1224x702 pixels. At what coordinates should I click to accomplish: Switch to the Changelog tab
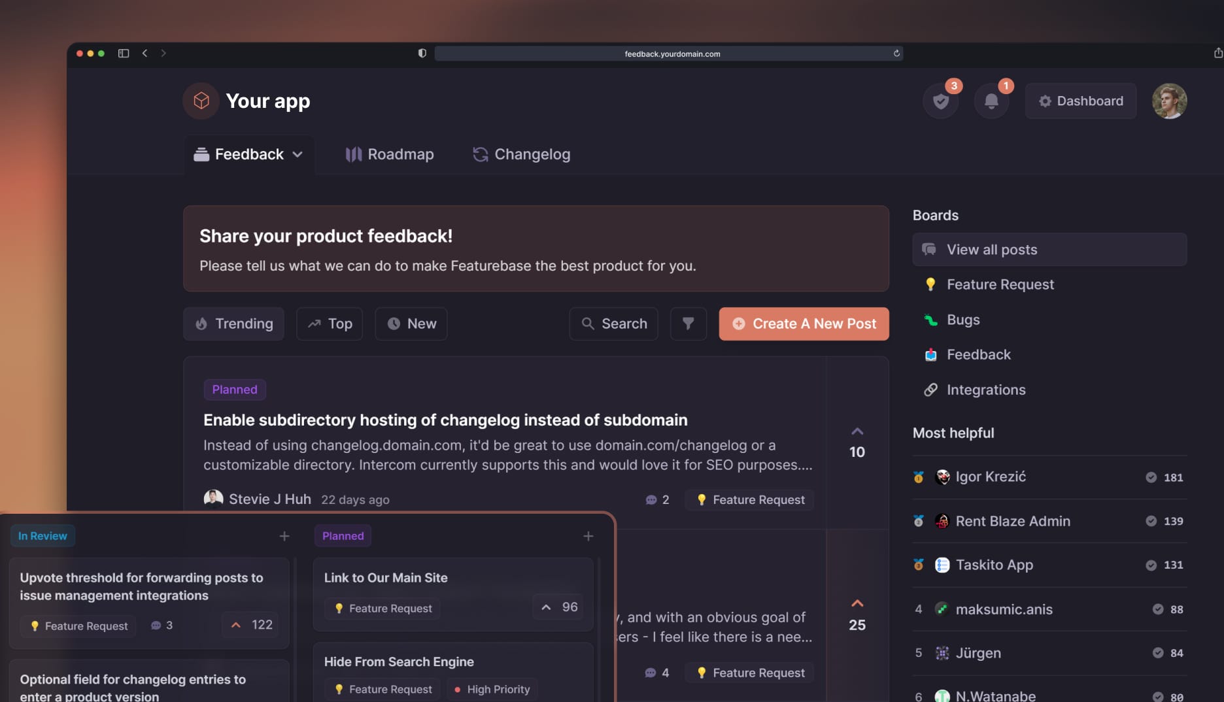[521, 154]
